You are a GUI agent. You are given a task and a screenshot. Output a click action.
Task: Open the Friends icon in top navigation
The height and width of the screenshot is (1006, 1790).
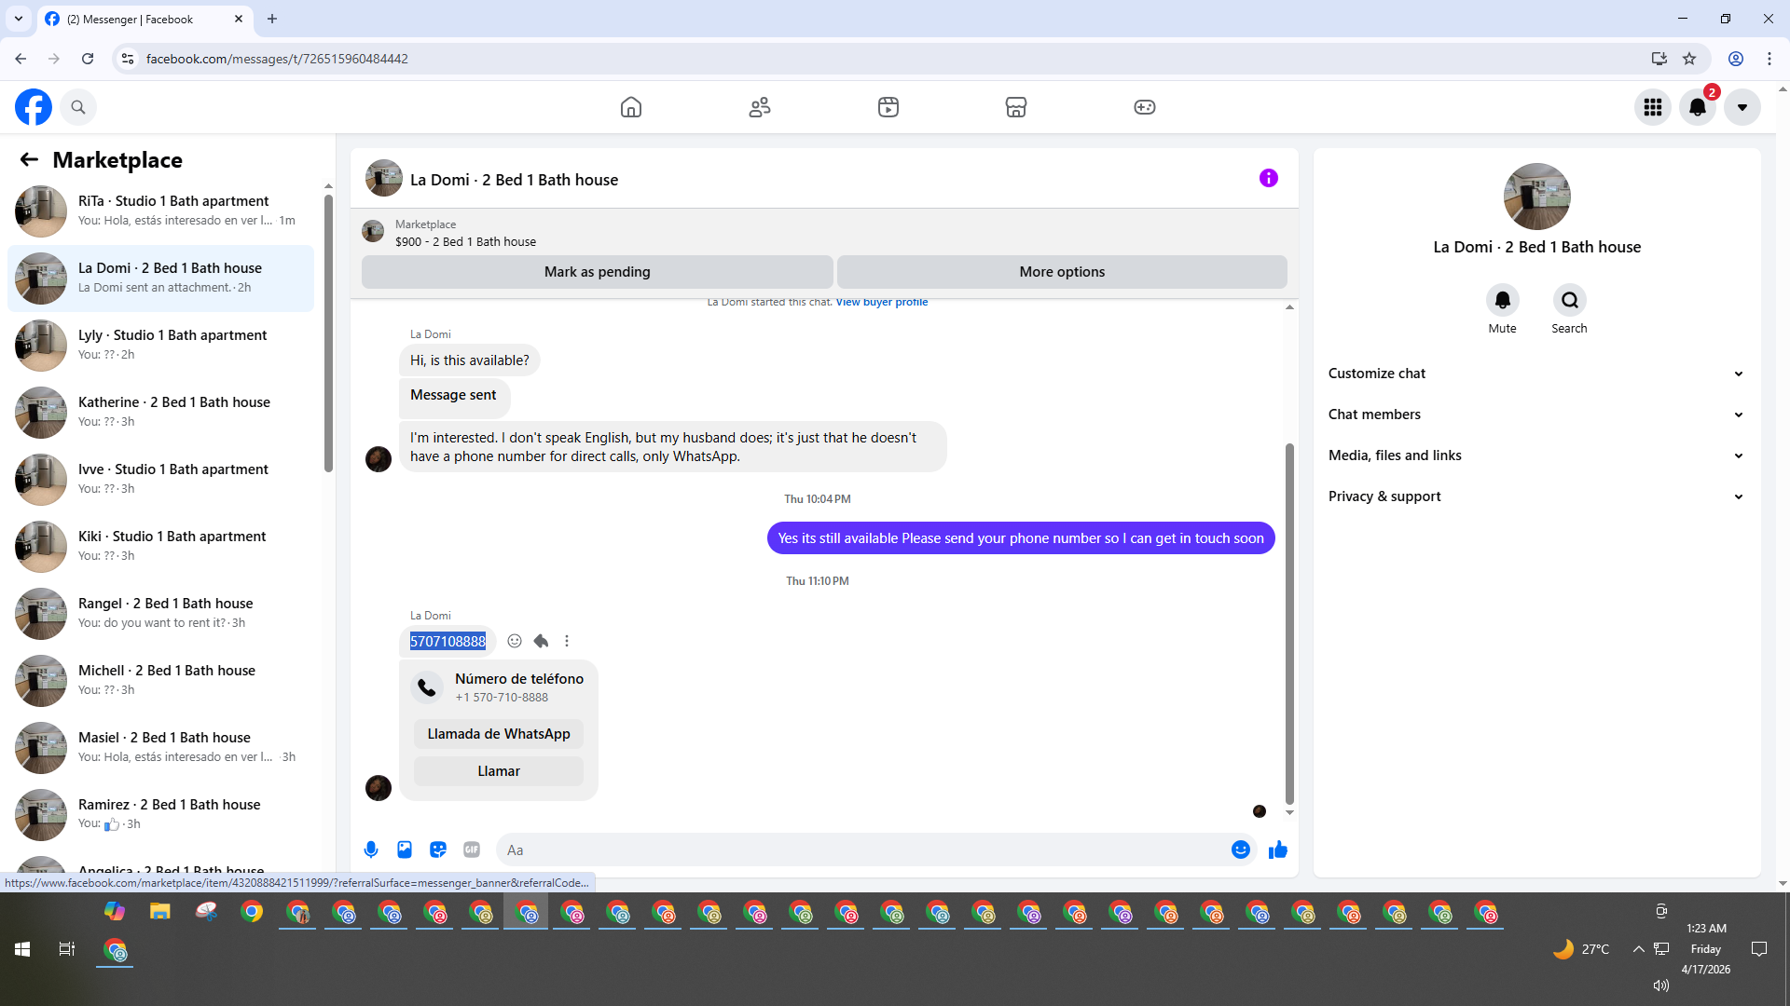(760, 107)
